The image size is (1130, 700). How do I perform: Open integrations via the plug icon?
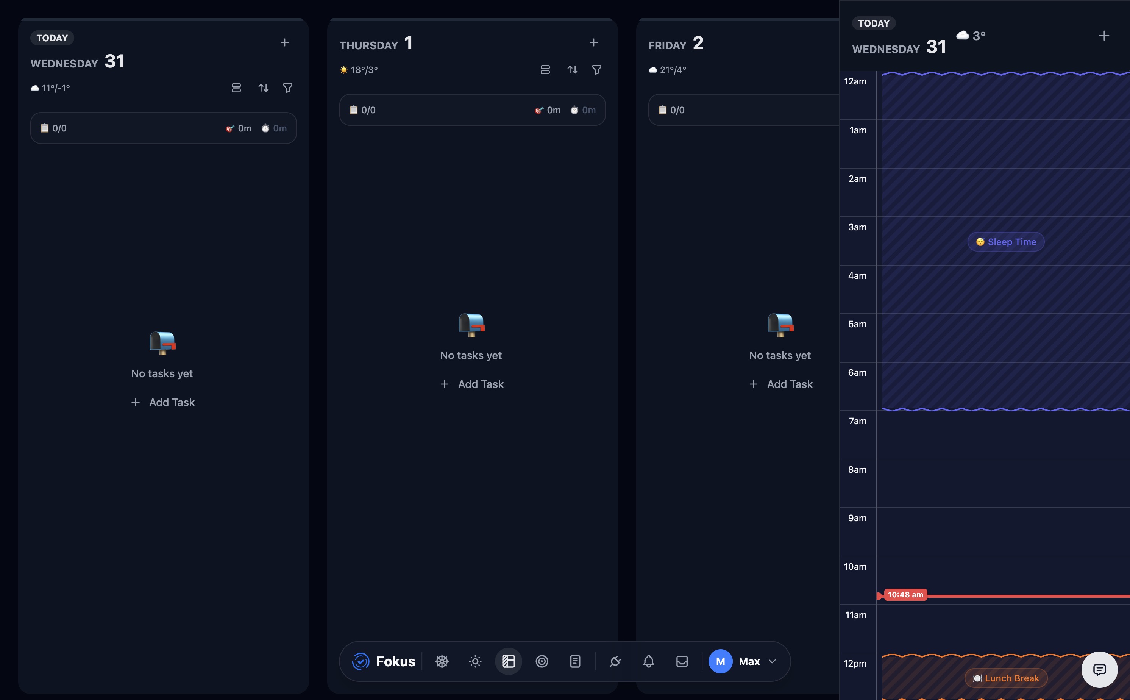coord(615,661)
